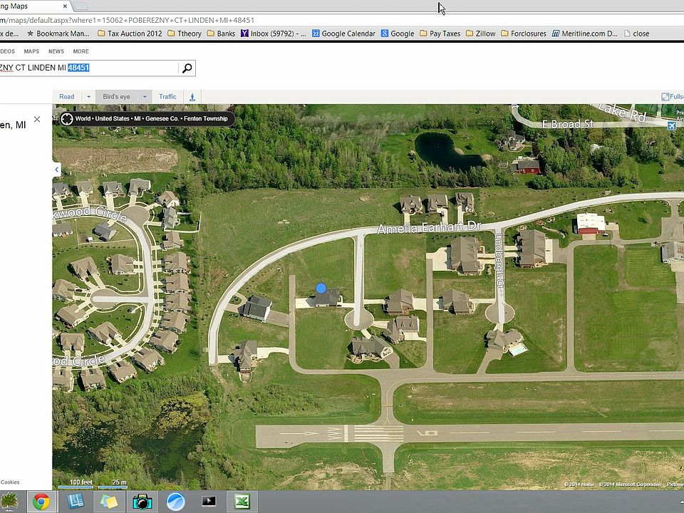
Task: Expand the Road view dropdown arrow
Action: 88,97
